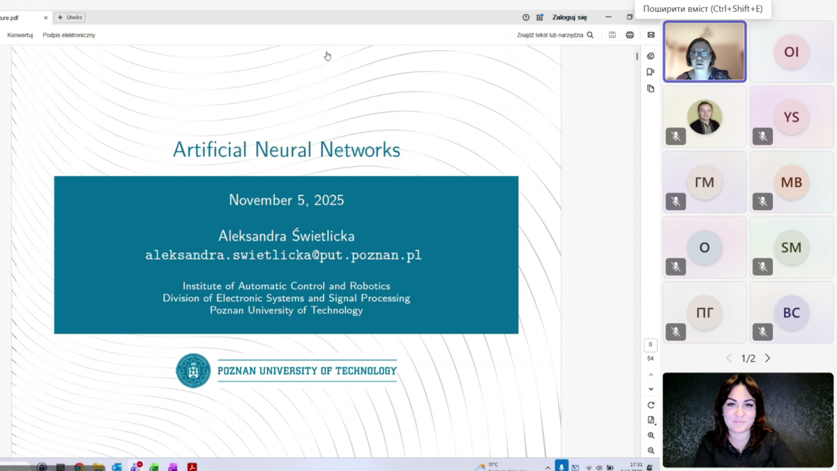Viewport: 837px width, 471px height.
Task: Click the current page number field
Action: click(x=650, y=345)
